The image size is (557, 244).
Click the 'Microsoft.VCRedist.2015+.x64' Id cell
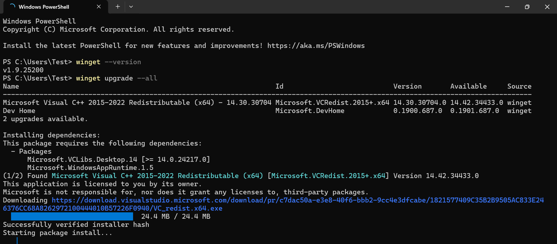point(332,103)
